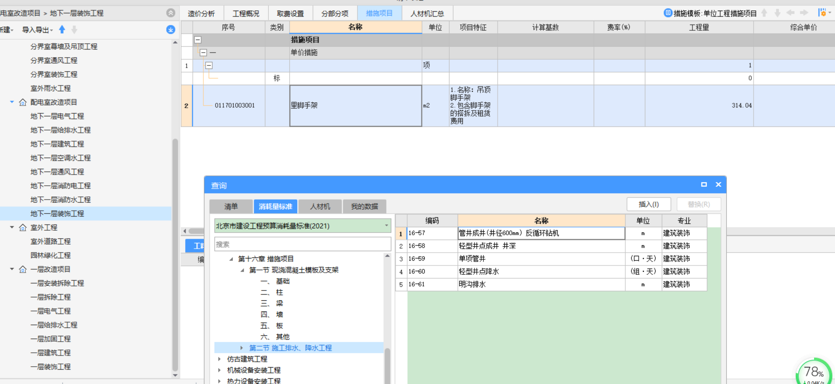Open 北京市建设工程预算消耗量标准(2021) dropdown

click(386, 226)
